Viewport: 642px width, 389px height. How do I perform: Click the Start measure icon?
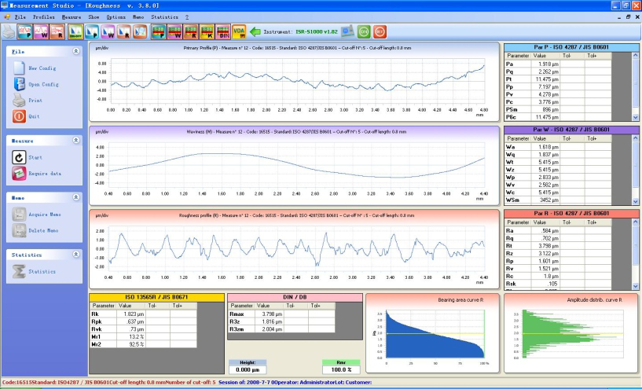click(20, 157)
